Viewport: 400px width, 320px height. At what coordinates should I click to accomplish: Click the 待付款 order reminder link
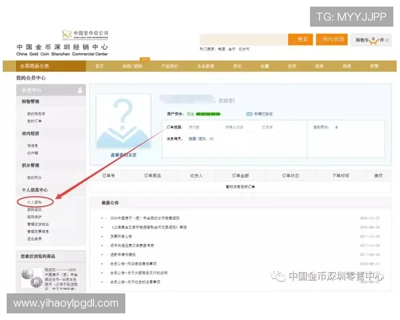tap(194, 127)
